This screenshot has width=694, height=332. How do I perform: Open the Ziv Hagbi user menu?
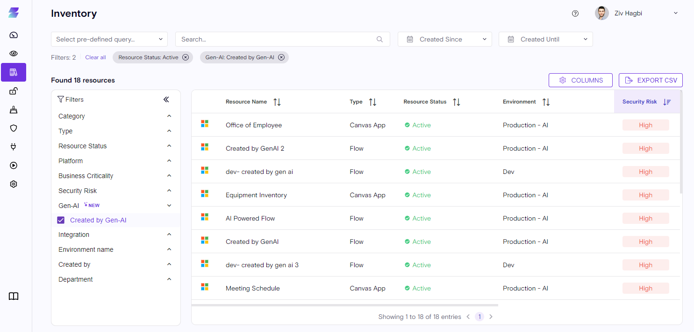[x=637, y=14]
